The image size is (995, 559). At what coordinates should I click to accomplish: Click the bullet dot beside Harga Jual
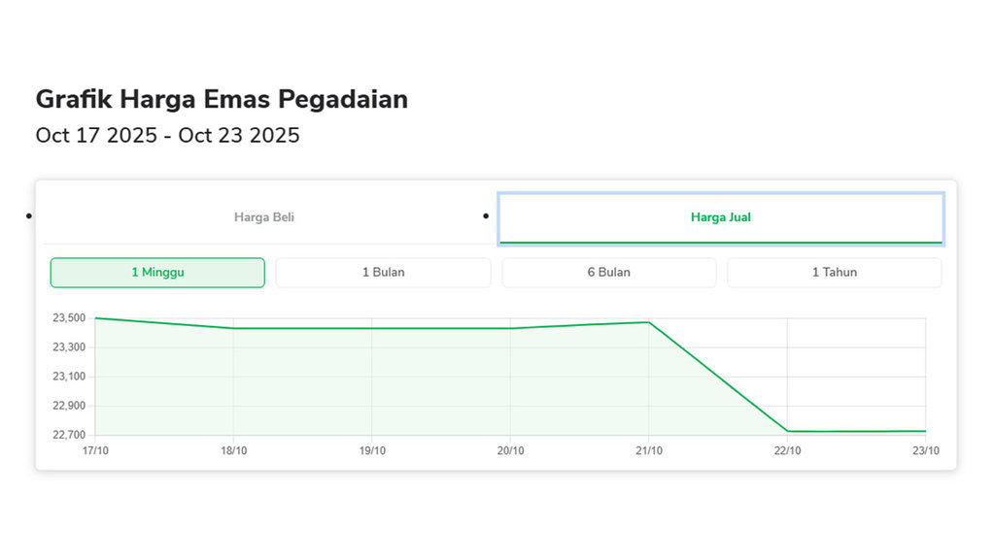coord(486,214)
